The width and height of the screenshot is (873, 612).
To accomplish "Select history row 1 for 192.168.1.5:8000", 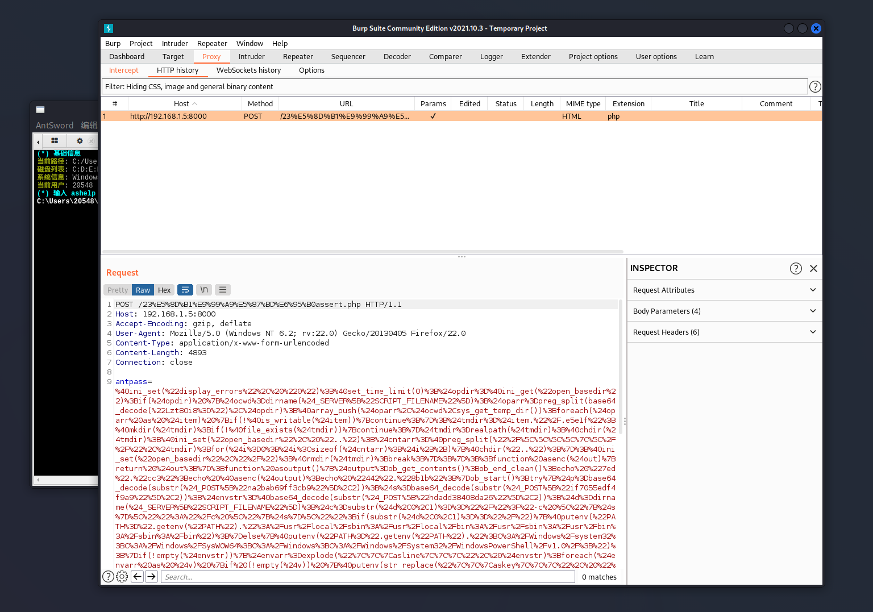I will [462, 116].
